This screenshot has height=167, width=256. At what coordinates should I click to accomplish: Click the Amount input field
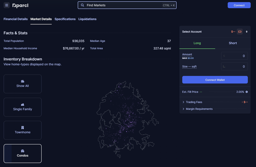pos(235,56)
